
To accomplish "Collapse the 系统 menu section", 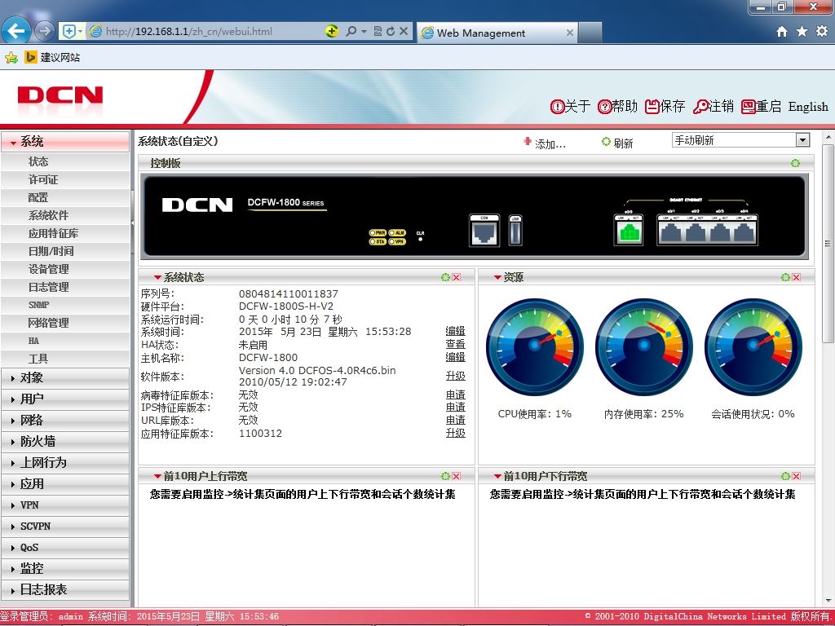I will tap(65, 141).
